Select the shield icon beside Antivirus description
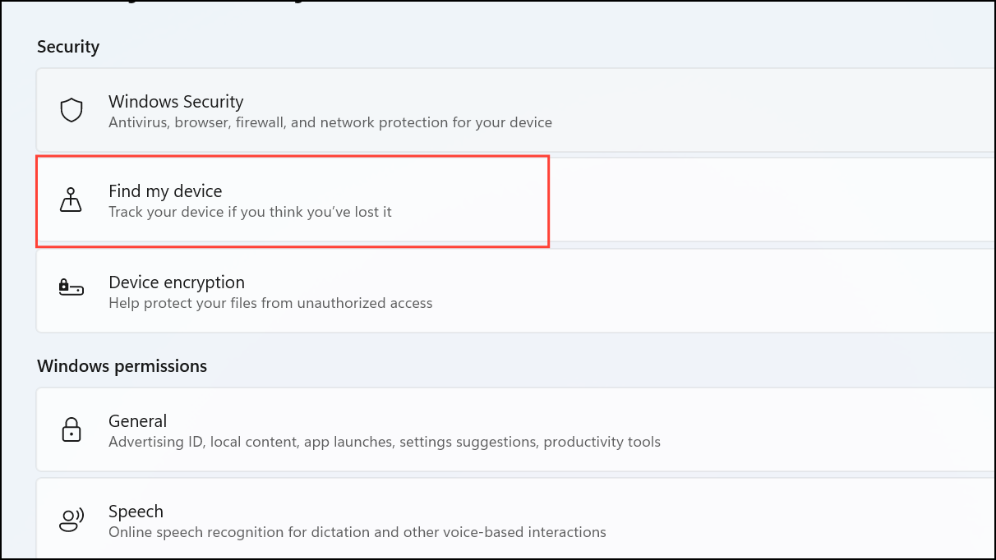Viewport: 996px width, 560px height. point(71,110)
